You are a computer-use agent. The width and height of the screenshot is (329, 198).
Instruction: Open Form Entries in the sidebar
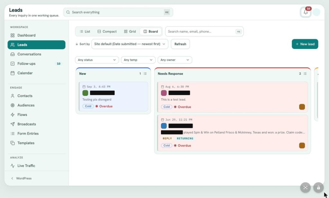[x=37, y=133]
